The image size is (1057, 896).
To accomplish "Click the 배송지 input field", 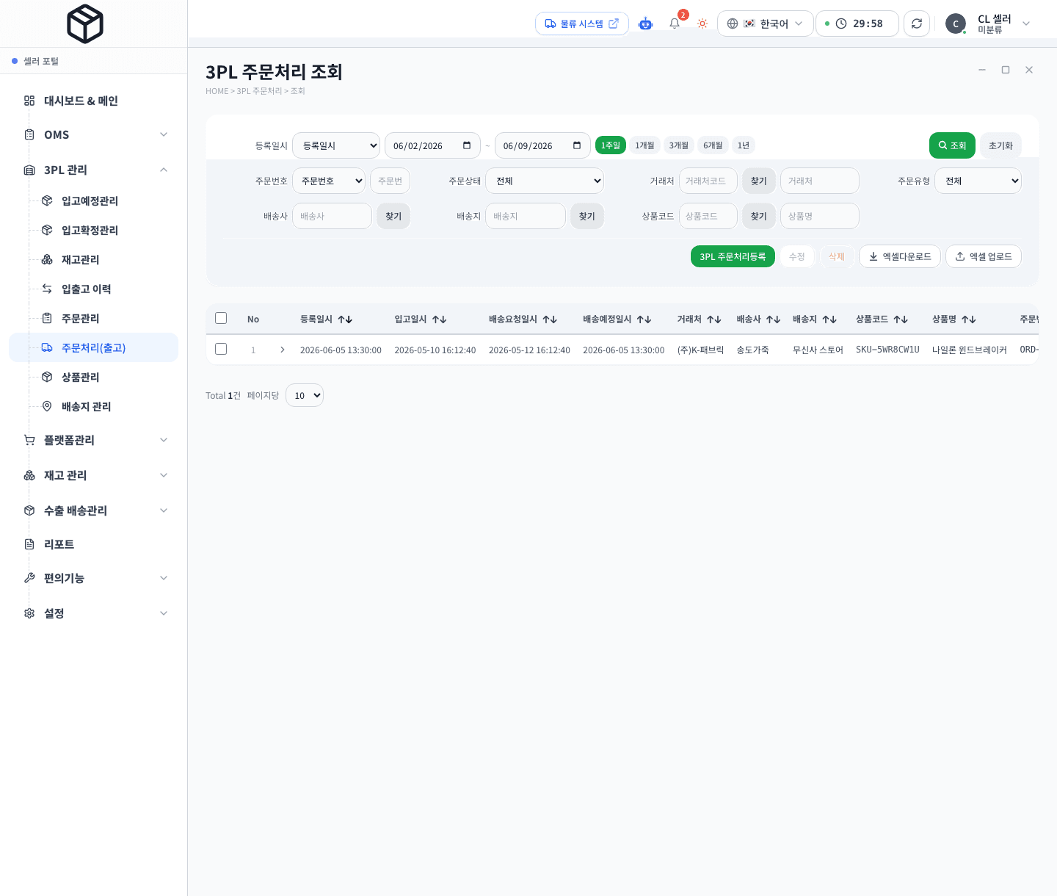I will pos(526,216).
